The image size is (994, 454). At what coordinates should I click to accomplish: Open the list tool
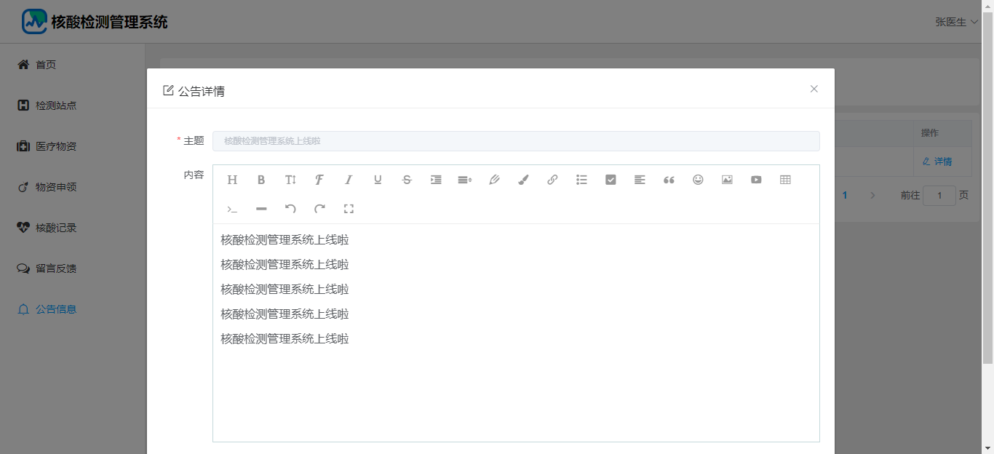581,180
